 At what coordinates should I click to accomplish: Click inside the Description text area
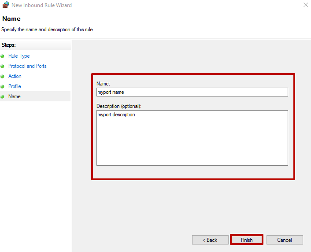[x=192, y=138]
